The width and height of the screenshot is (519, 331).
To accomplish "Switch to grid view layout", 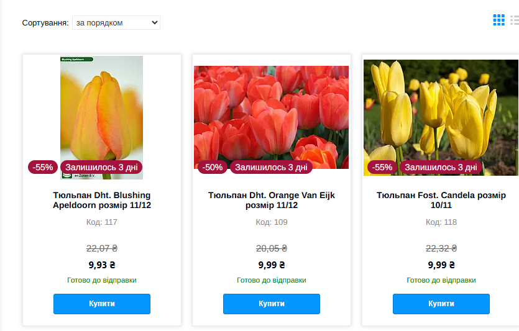I will point(498,20).
